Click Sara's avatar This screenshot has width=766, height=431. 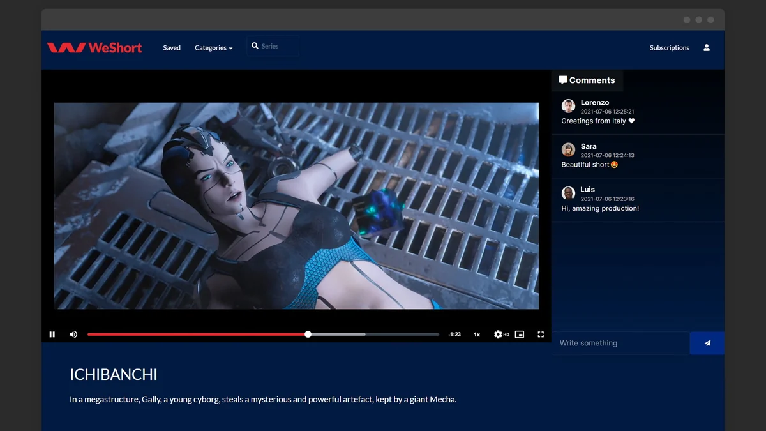(568, 149)
